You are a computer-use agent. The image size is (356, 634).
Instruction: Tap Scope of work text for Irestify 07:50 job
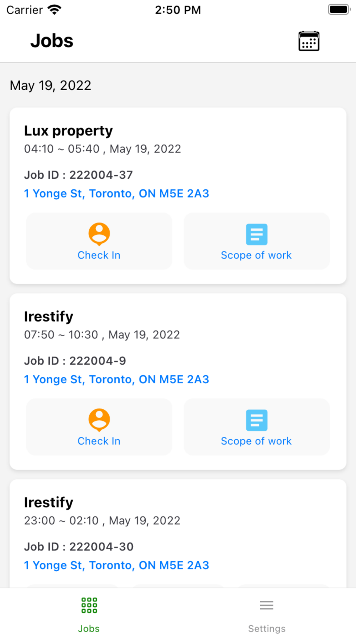click(x=256, y=441)
